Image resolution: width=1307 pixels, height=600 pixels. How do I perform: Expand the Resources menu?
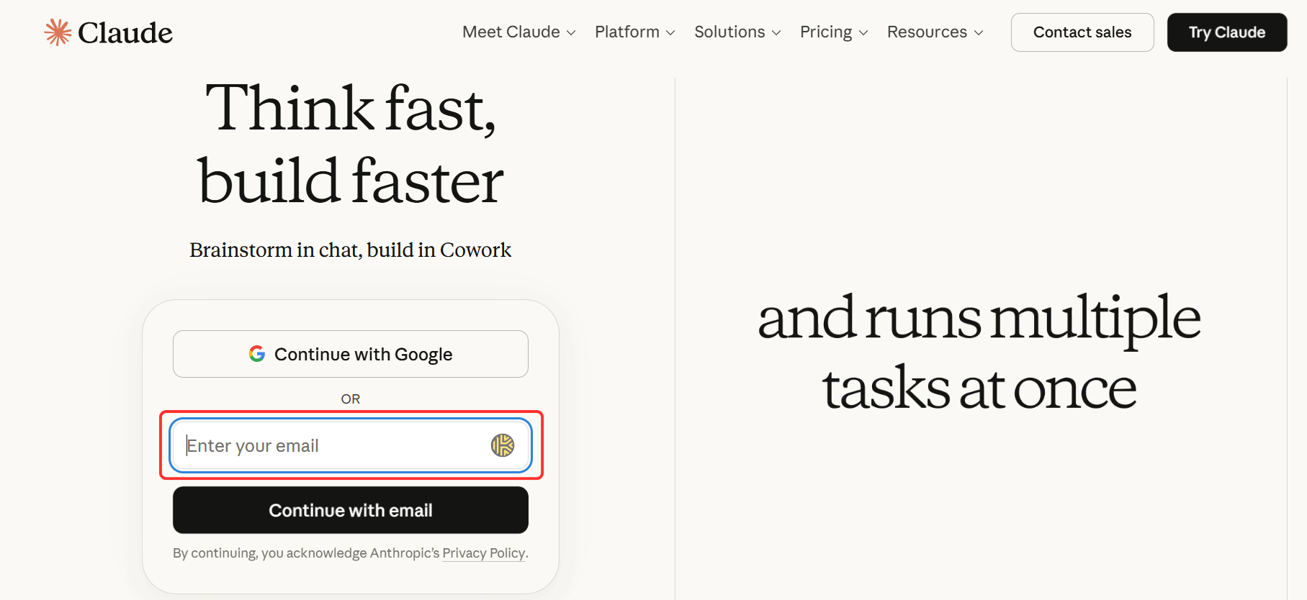tap(935, 32)
